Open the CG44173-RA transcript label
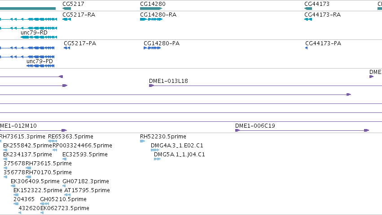382x215 pixels. point(323,15)
